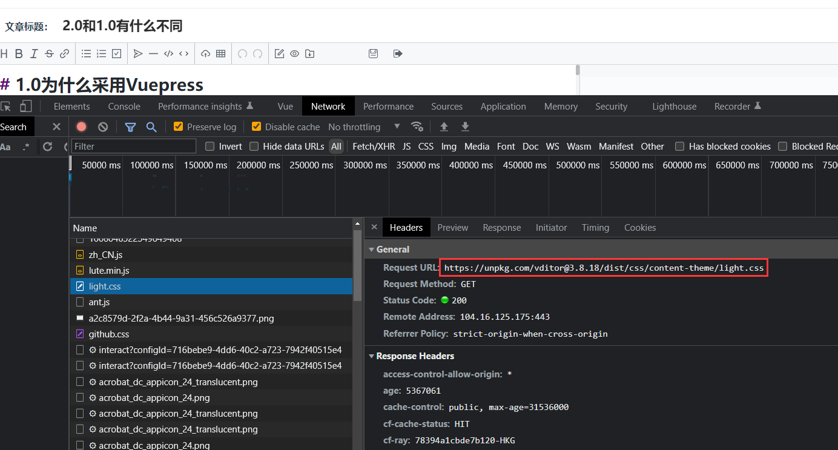Select Fetch/XHR request type filter

(374, 147)
